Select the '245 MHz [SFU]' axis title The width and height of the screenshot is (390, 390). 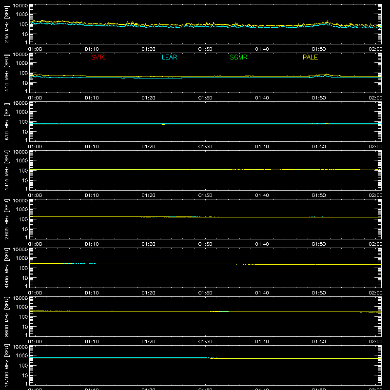(x=6, y=24)
